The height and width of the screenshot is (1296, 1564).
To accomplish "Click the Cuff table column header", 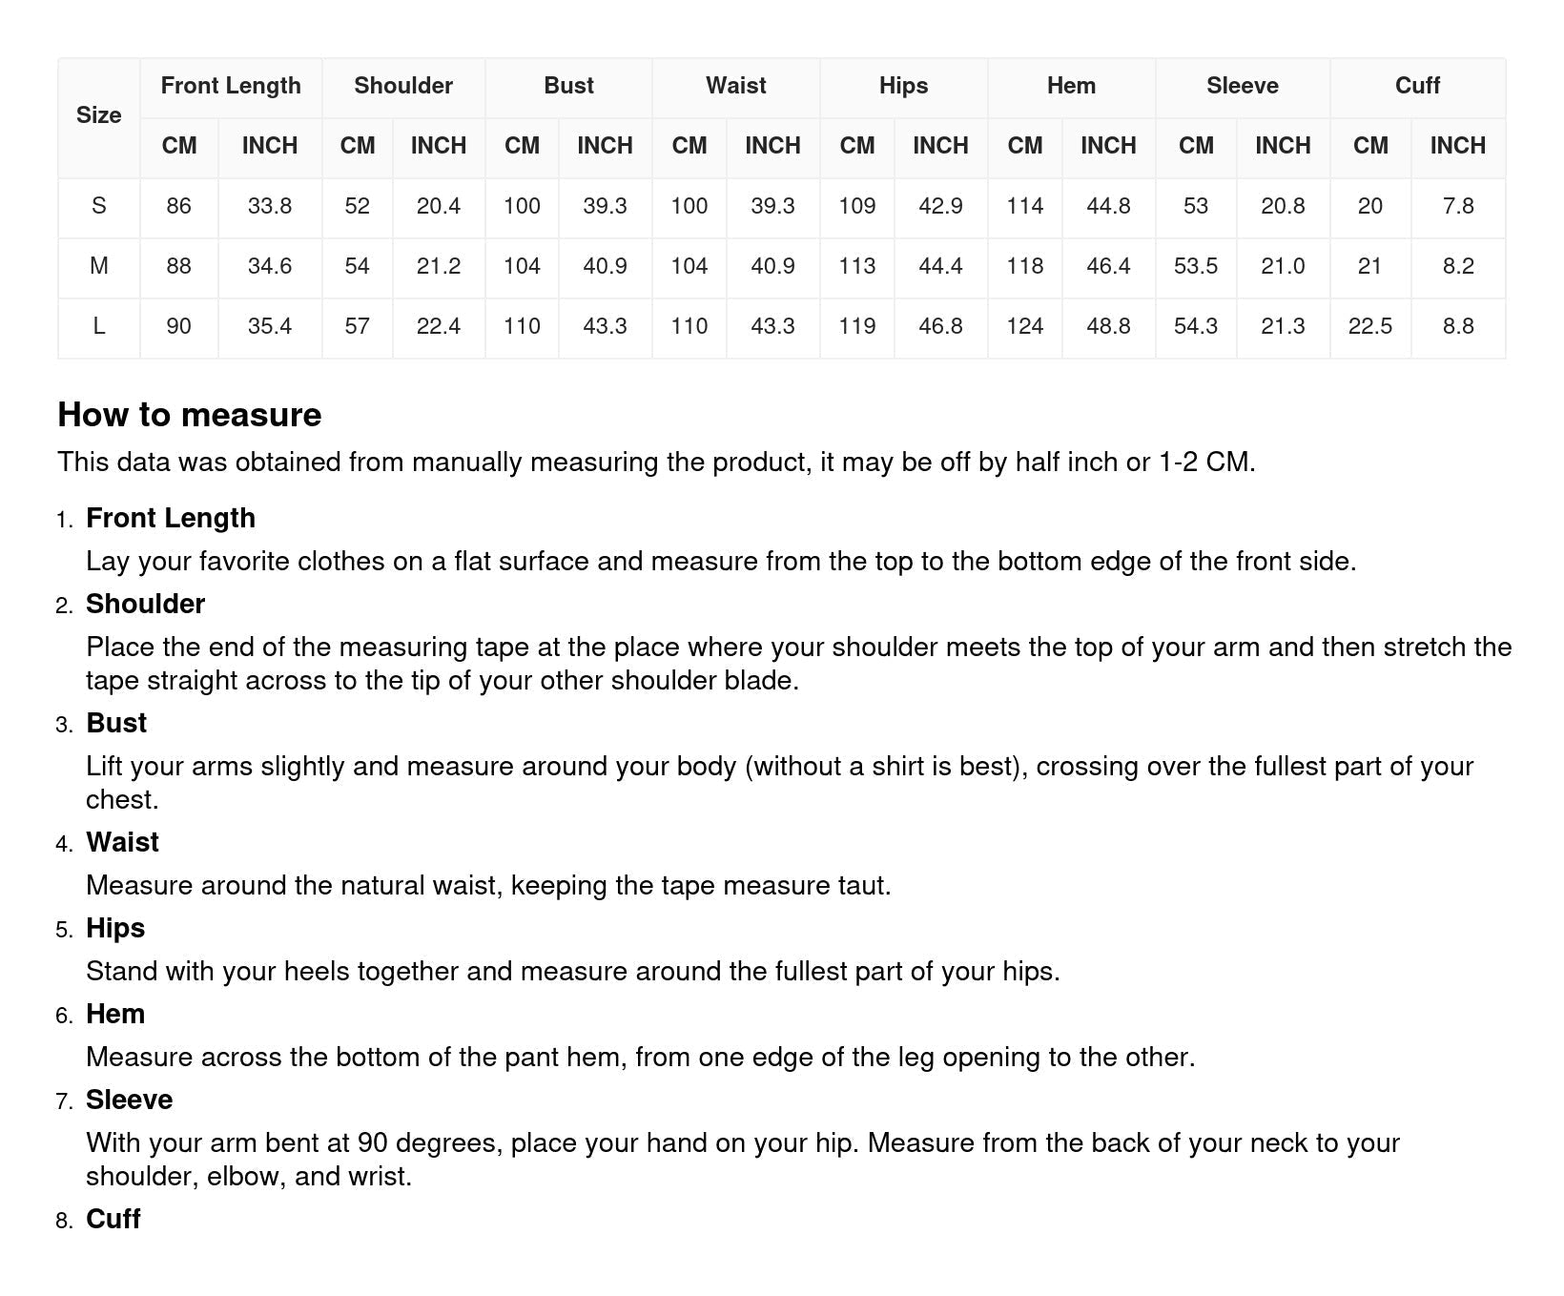I will tap(1417, 86).
